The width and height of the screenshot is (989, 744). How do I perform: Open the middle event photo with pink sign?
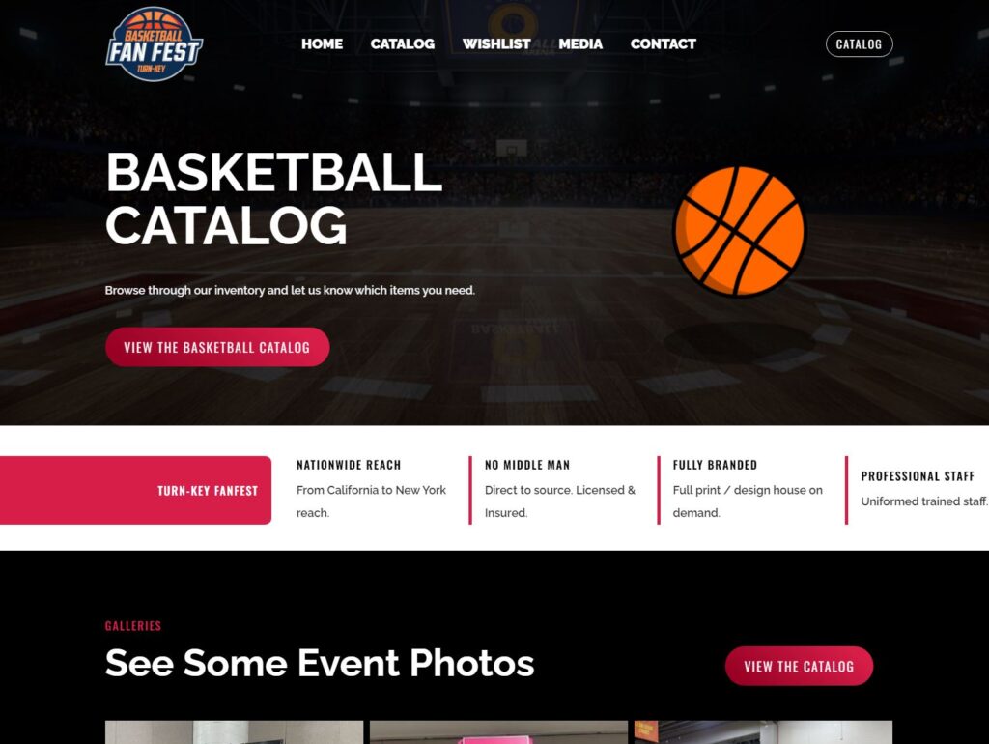pos(498,732)
